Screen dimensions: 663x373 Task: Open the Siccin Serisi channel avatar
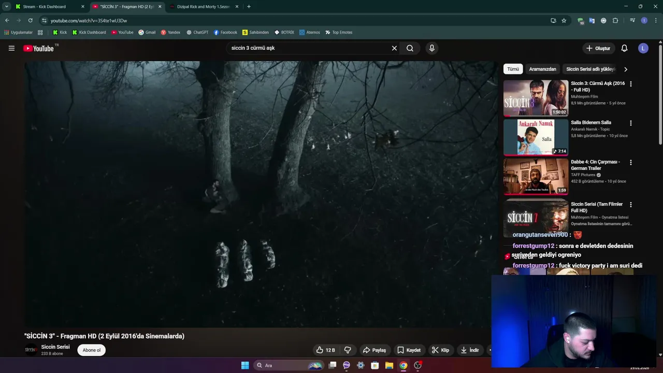coord(31,350)
